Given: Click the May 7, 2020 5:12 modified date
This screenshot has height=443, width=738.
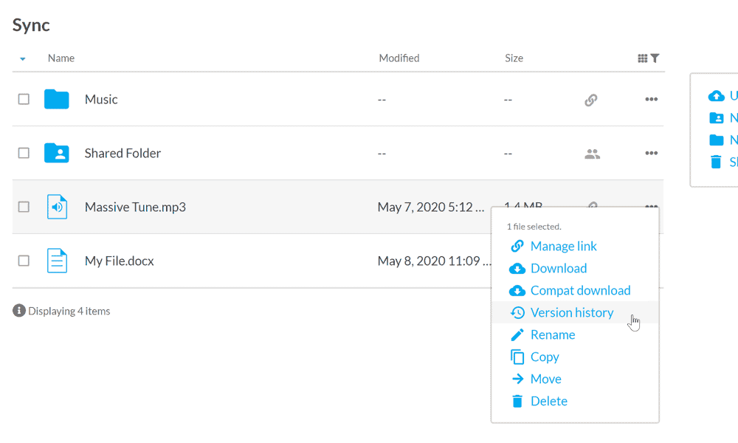Looking at the screenshot, I should pyautogui.click(x=431, y=207).
